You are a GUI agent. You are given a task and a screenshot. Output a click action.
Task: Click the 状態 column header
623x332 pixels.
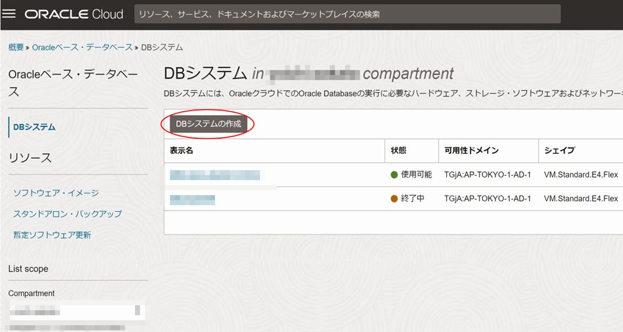[399, 151]
